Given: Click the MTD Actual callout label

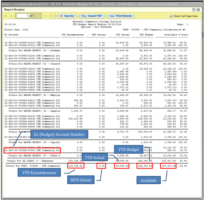Looking at the screenshot, I should click(81, 180).
